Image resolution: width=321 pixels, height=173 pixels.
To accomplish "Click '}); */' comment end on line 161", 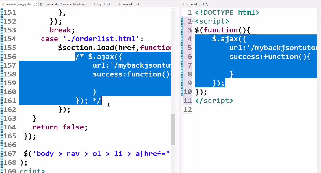I will [x=88, y=101].
